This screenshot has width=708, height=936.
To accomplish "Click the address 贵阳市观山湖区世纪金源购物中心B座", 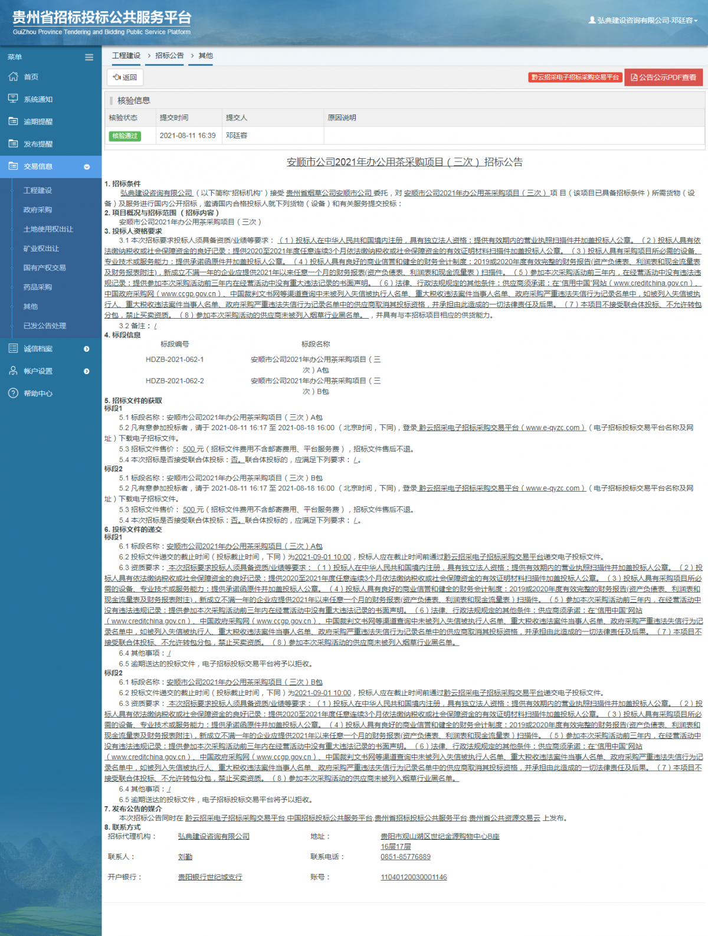I will click(440, 836).
